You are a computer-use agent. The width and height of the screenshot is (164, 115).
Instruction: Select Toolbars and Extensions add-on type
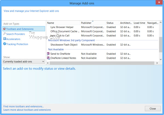tap(24, 29)
